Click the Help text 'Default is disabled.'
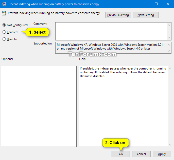This screenshot has height=160, width=174. pos(92,76)
